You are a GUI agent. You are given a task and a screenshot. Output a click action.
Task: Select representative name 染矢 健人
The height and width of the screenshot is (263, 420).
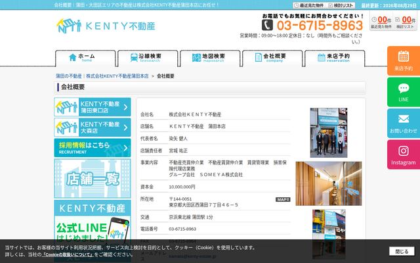(x=178, y=139)
